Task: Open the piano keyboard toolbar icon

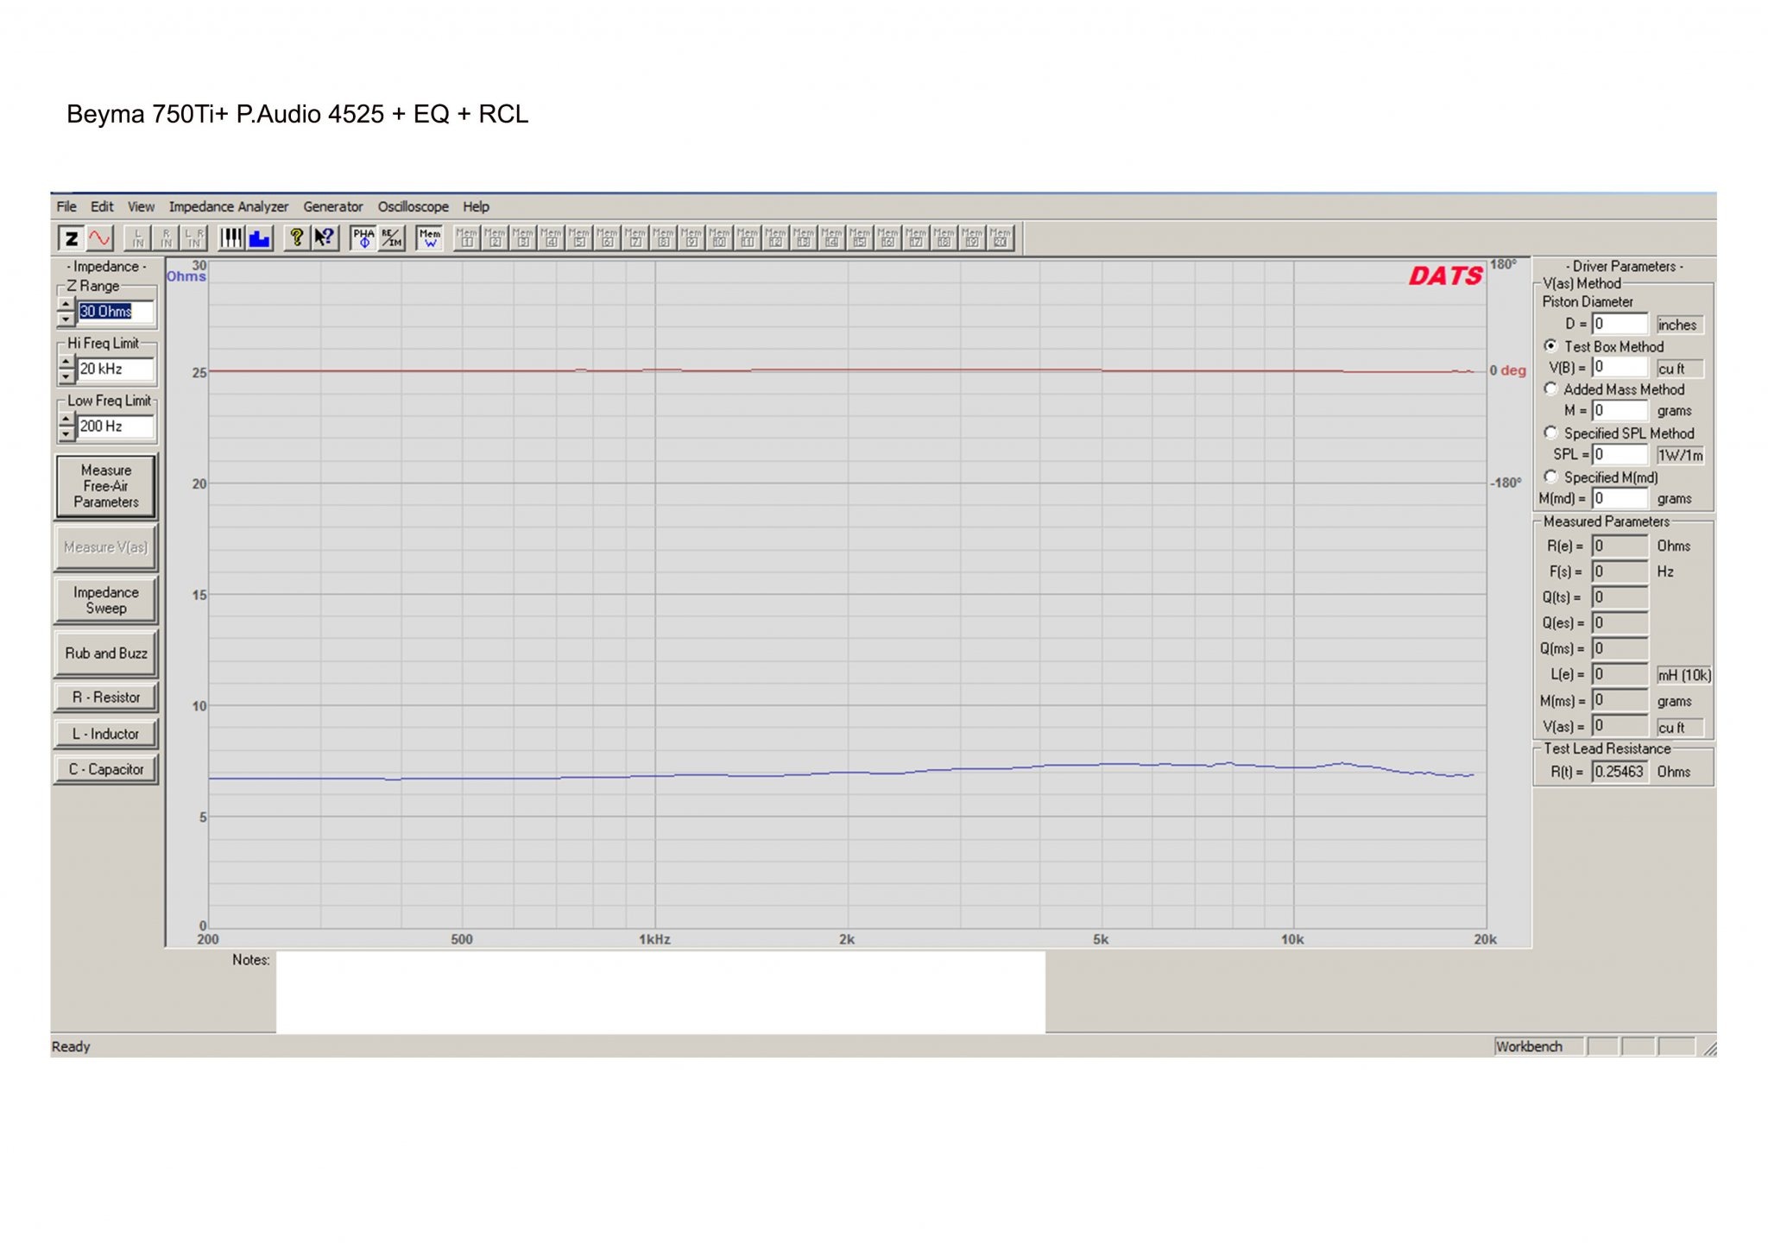Action: [231, 238]
